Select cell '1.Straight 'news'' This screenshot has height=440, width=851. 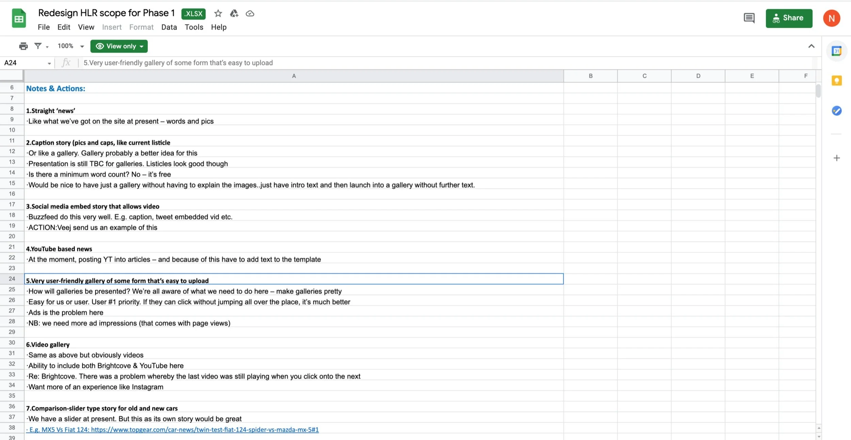294,109
